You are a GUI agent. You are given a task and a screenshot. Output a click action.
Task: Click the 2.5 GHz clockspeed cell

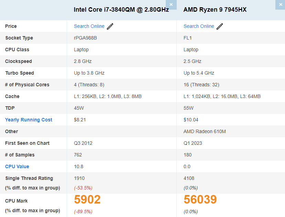click(x=192, y=61)
